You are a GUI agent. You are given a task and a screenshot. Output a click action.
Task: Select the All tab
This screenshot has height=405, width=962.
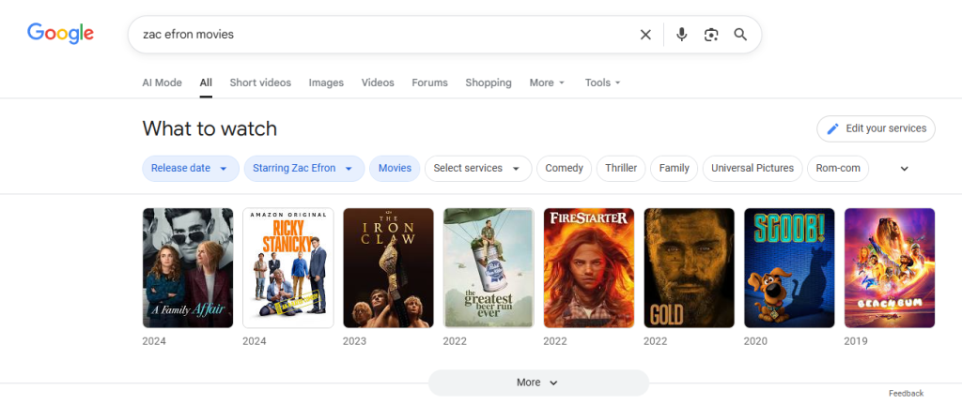pyautogui.click(x=206, y=82)
